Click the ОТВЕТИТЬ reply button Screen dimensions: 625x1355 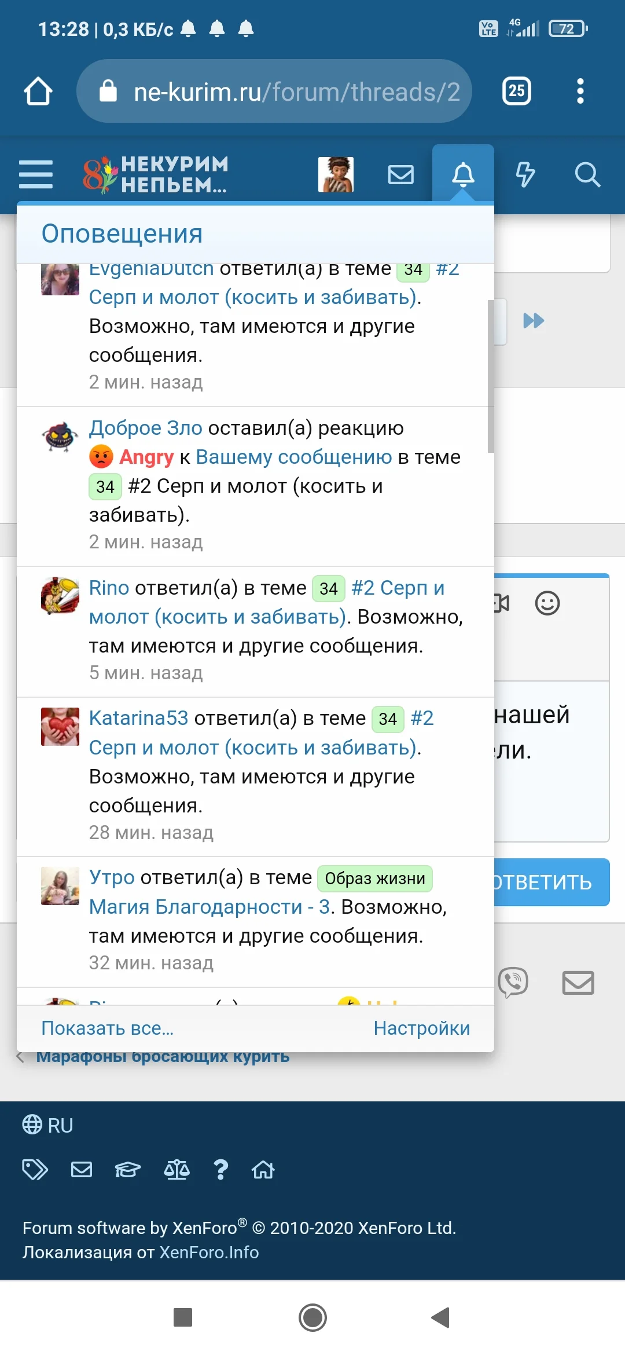pyautogui.click(x=552, y=882)
